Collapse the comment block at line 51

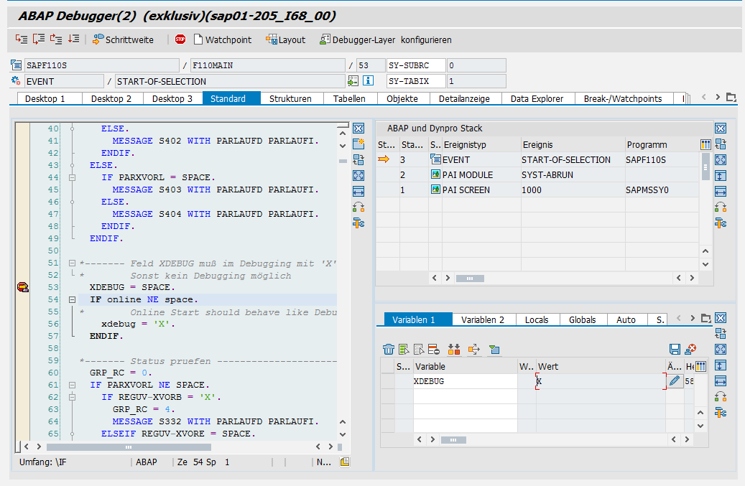click(72, 263)
